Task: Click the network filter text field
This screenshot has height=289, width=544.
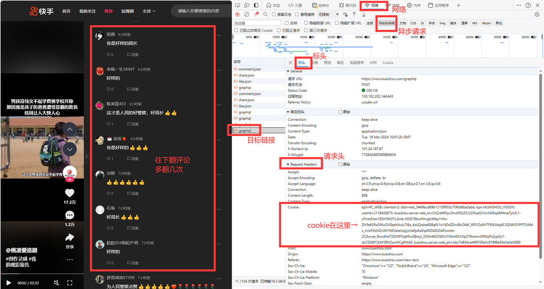Action: [x=257, y=23]
